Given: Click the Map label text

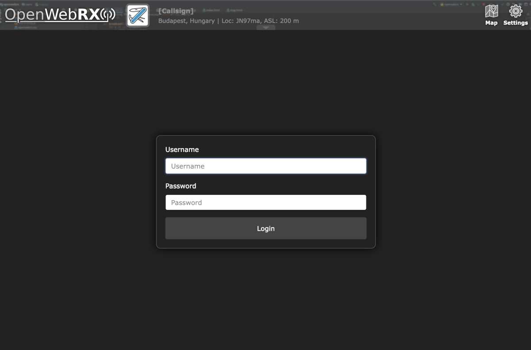Looking at the screenshot, I should (491, 23).
